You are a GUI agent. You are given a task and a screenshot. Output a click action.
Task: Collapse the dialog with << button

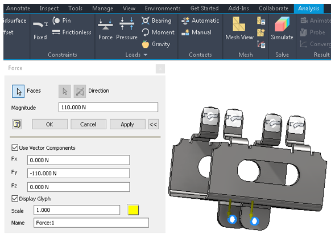(x=154, y=124)
